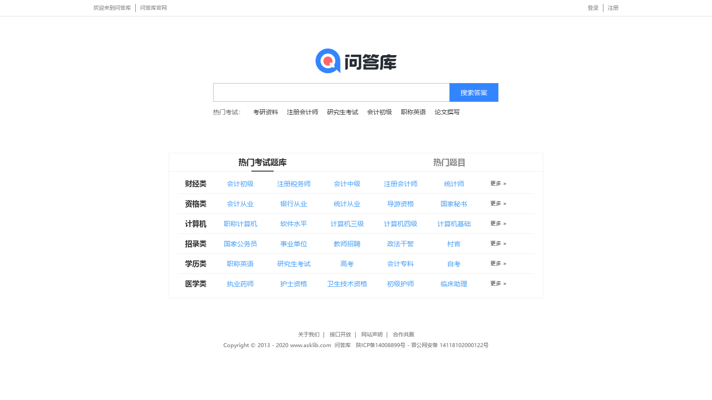Open 事业单位 question bank
712x400 pixels.
click(294, 244)
